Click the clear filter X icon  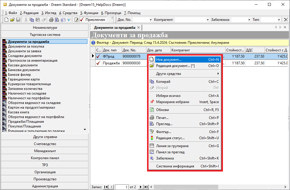286,20
